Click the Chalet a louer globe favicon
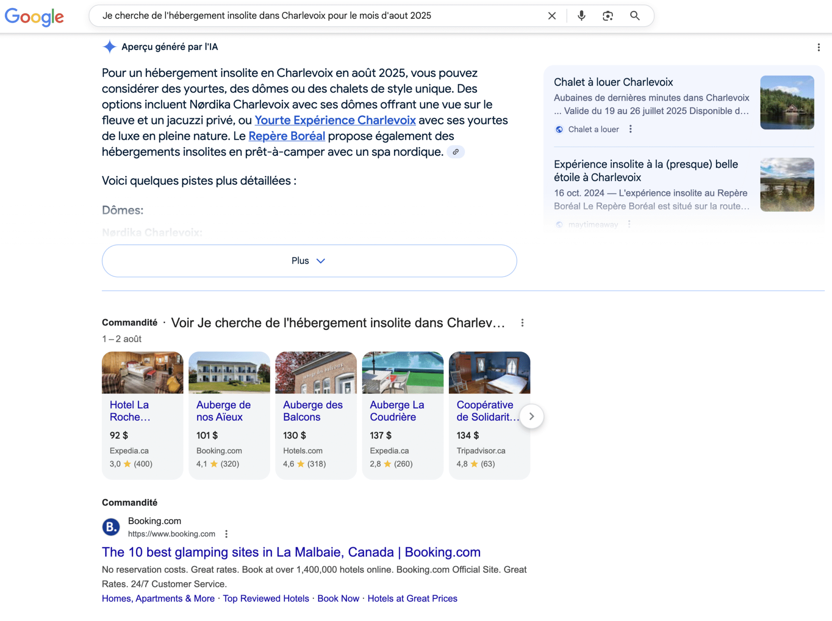The height and width of the screenshot is (621, 832). [559, 129]
